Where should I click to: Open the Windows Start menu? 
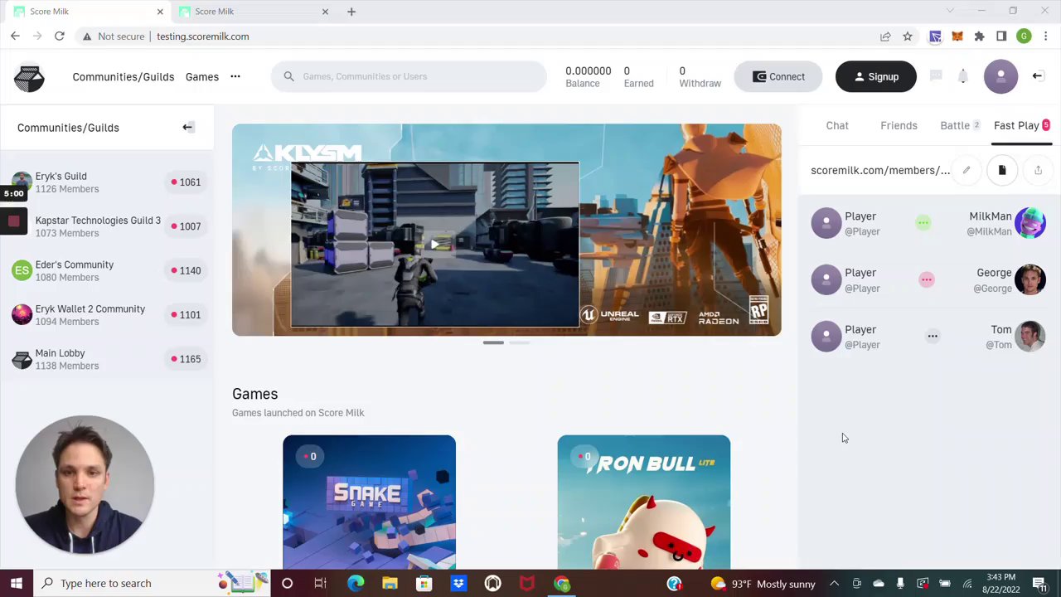tap(16, 583)
